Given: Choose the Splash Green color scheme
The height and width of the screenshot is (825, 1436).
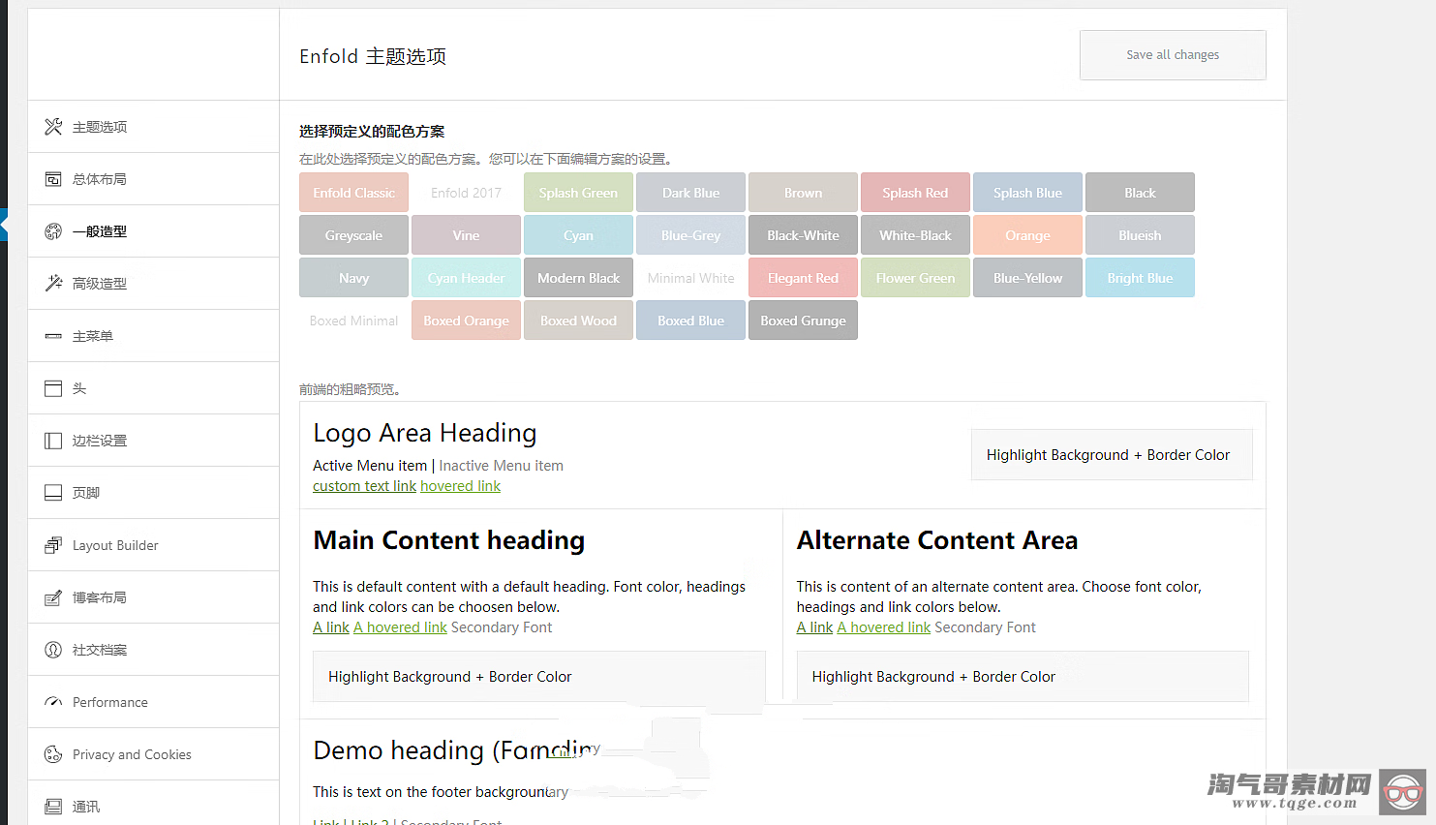Looking at the screenshot, I should point(578,193).
